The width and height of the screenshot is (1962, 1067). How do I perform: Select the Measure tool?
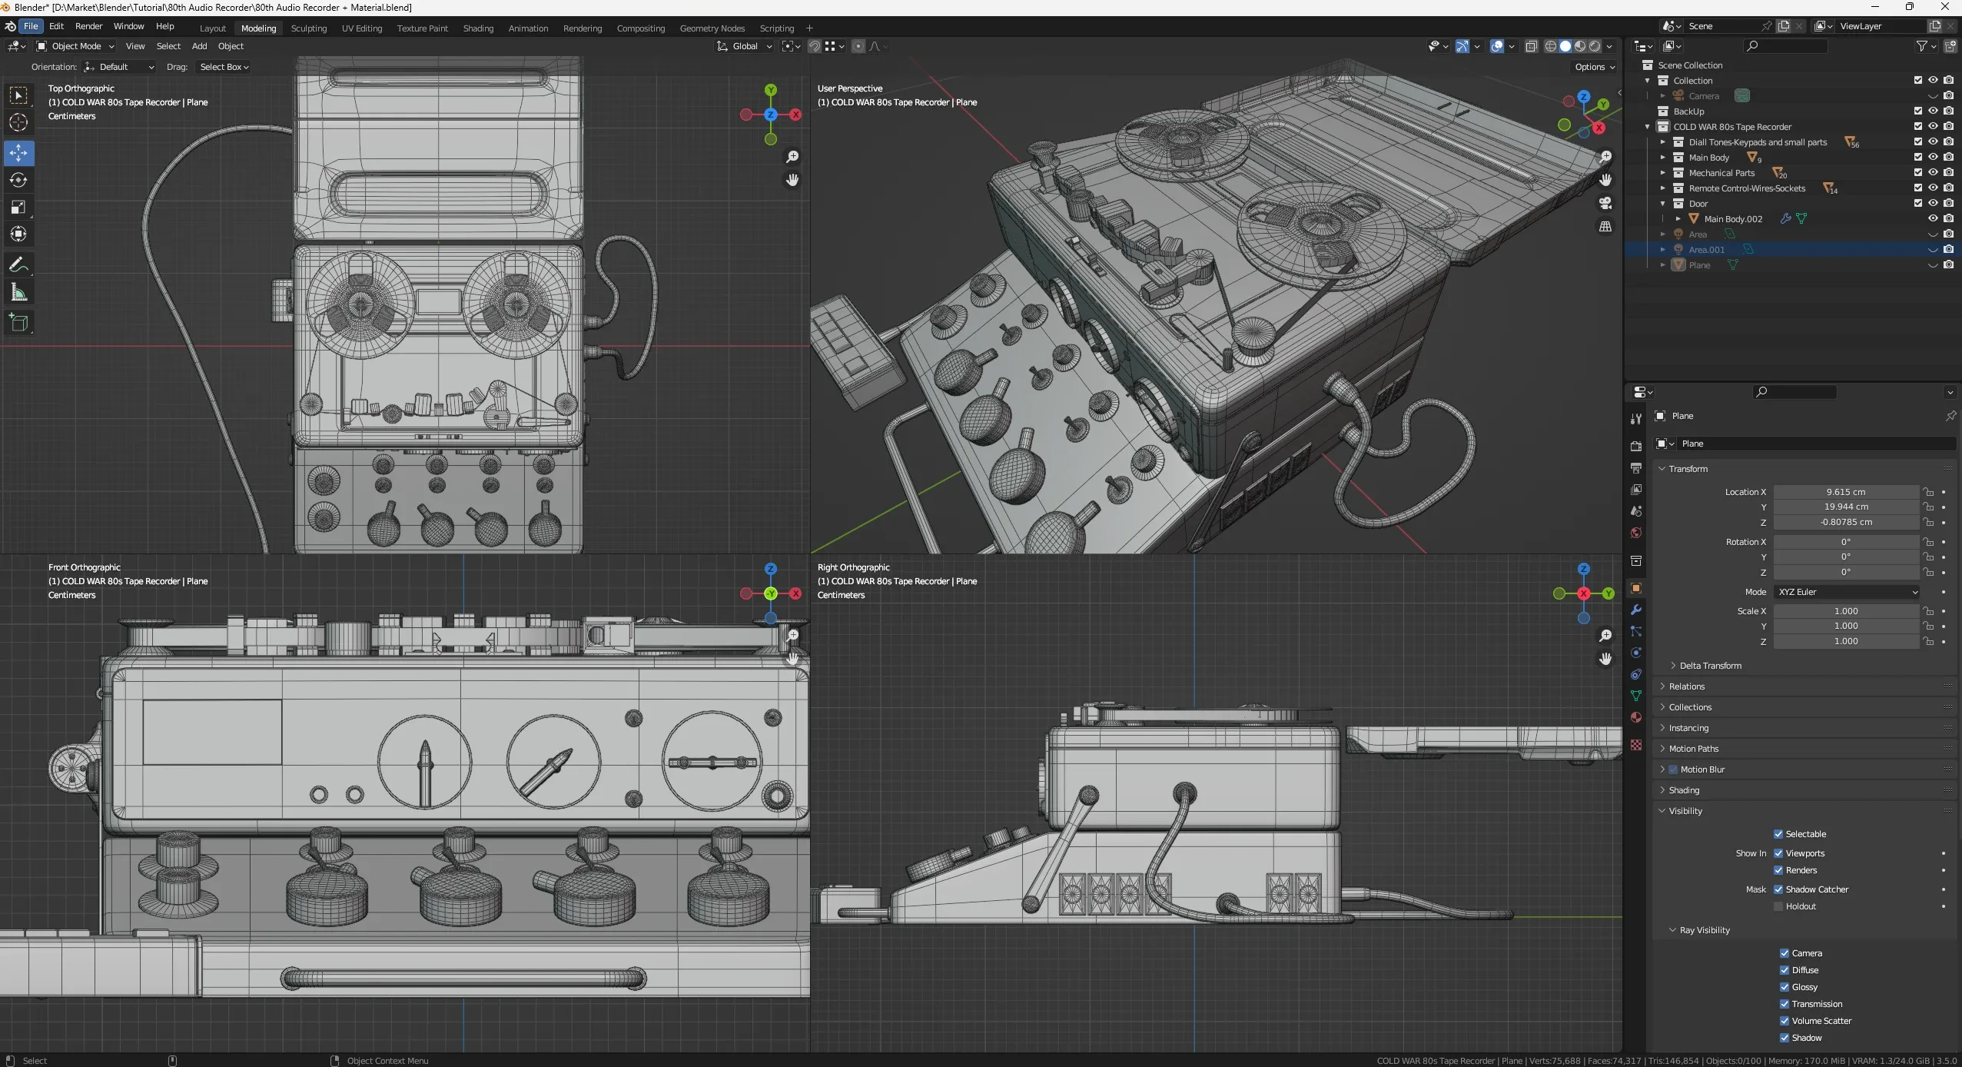click(19, 291)
